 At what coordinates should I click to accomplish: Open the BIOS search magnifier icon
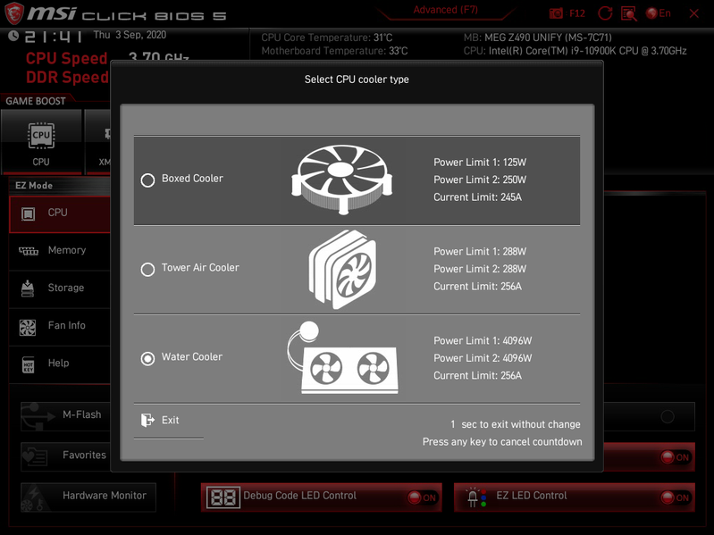[629, 13]
